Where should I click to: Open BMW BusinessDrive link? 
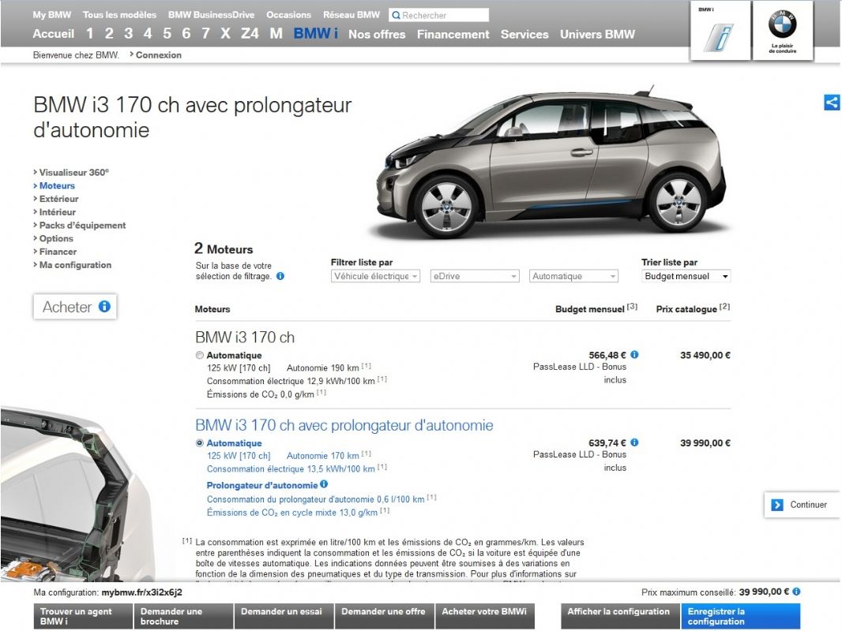[211, 15]
